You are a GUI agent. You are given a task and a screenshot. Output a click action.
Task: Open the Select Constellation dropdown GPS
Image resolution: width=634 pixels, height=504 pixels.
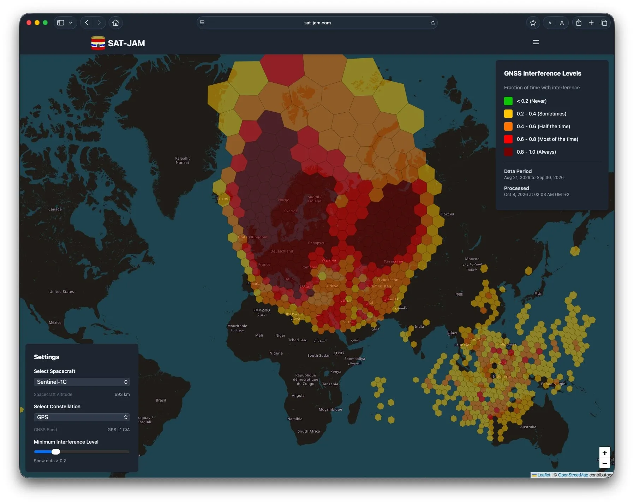(x=82, y=417)
